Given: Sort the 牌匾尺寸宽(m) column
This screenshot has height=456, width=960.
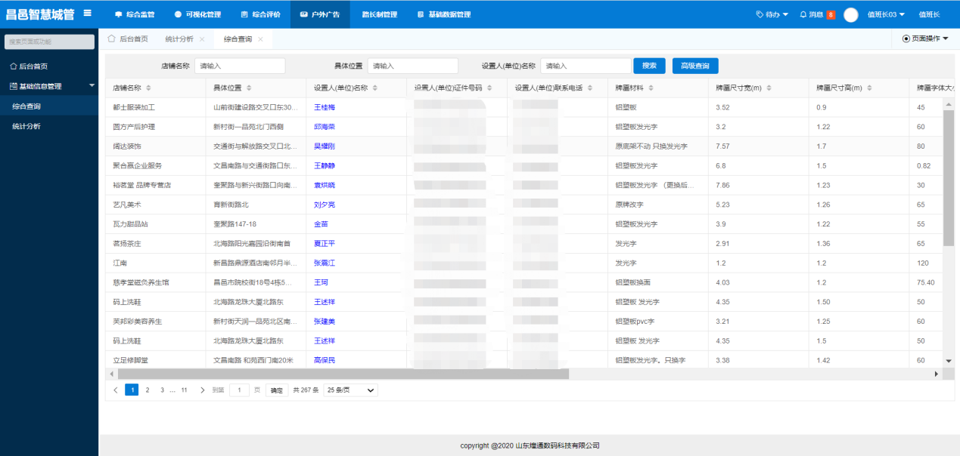Looking at the screenshot, I should pos(769,88).
